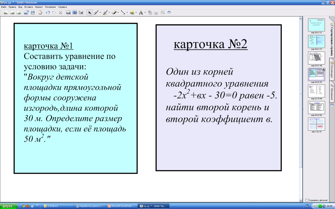The height and width of the screenshot is (209, 335).
Task: Select the Line tool
Action: click(x=123, y=12)
